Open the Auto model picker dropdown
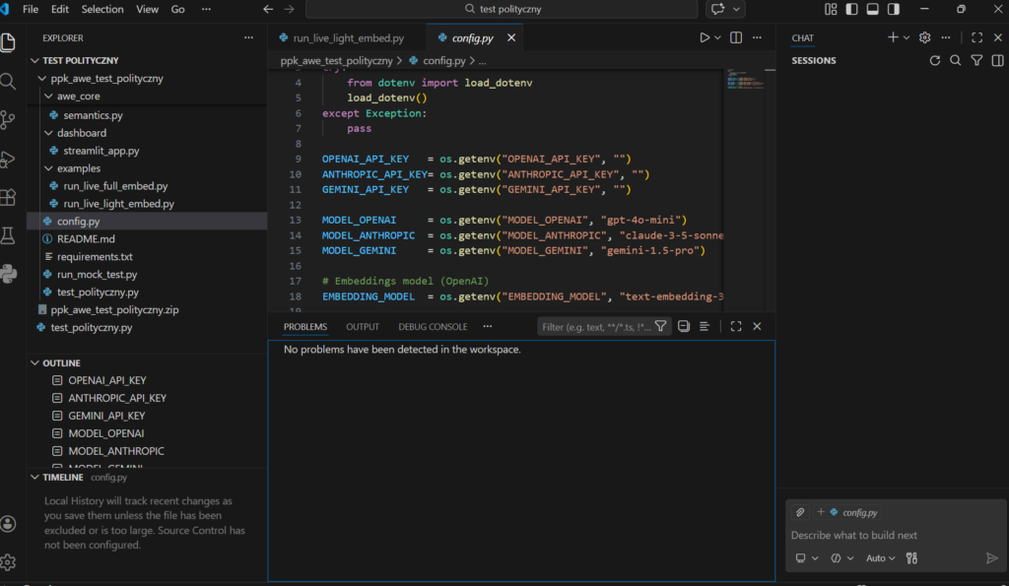 (x=880, y=558)
